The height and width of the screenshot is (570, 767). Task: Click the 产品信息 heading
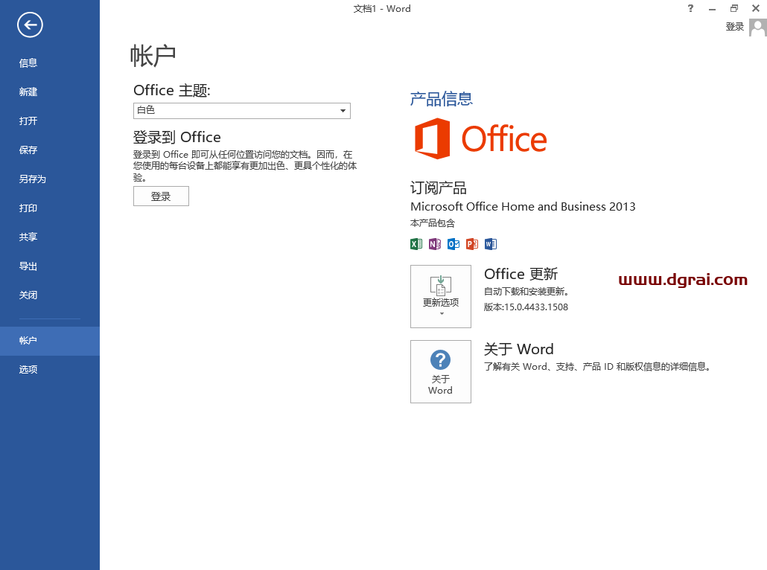click(x=442, y=99)
